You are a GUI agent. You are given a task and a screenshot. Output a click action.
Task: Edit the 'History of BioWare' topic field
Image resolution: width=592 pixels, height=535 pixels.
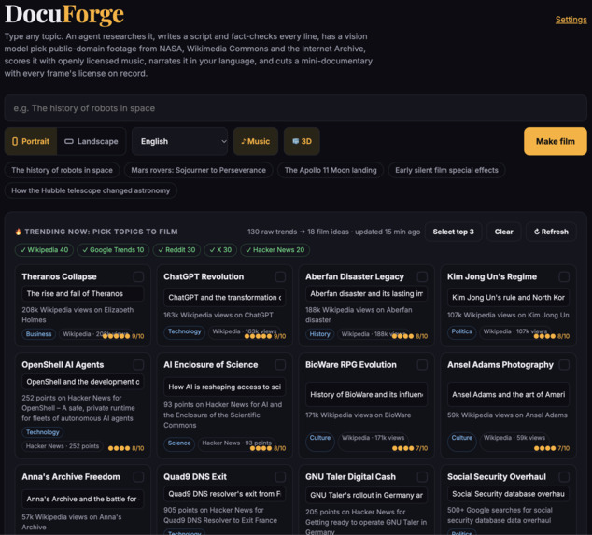366,395
